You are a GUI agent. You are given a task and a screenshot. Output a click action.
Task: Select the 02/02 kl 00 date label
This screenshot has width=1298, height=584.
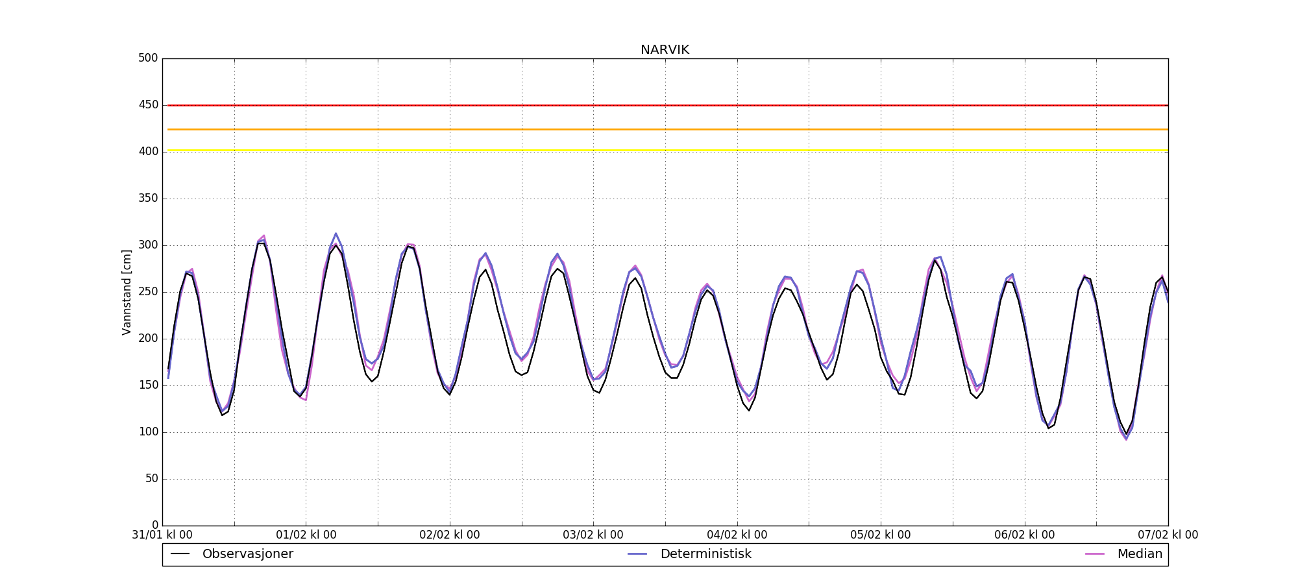click(x=450, y=535)
